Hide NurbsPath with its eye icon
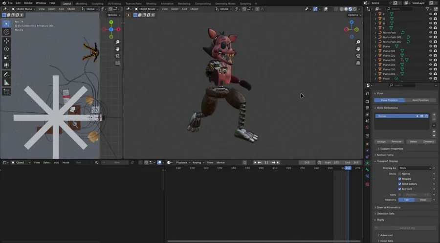The image size is (440, 243). click(x=430, y=33)
